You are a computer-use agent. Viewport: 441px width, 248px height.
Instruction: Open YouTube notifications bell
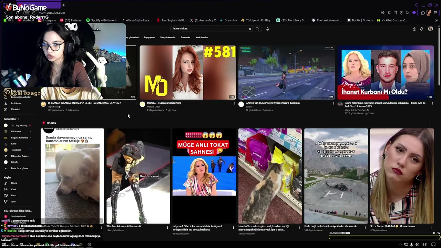point(422,29)
